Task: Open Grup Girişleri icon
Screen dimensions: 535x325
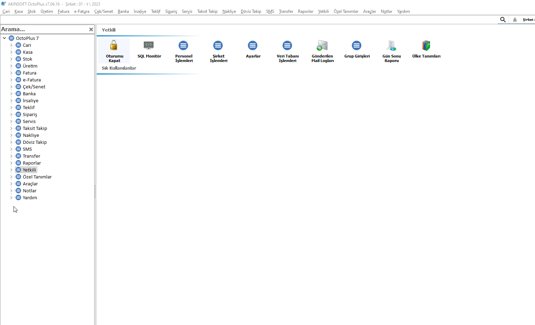Action: (357, 45)
